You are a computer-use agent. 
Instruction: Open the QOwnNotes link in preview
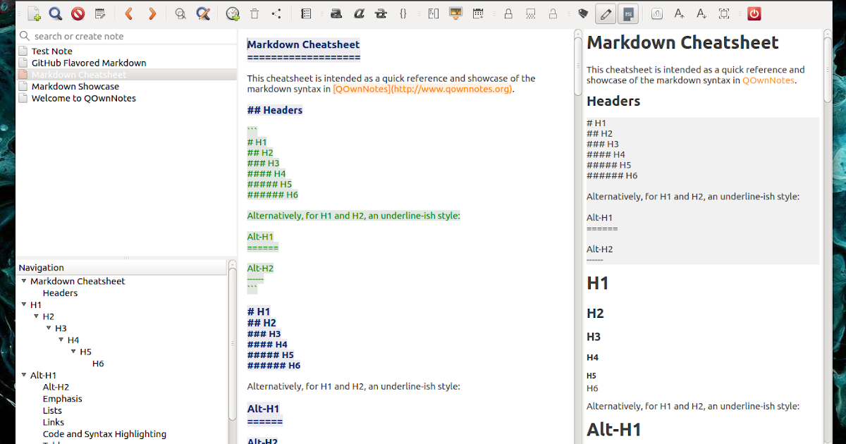tap(768, 80)
